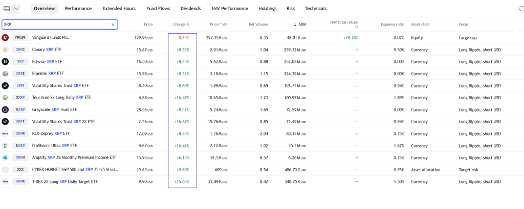Open the XRPC ticker symbol
Image resolution: width=524 pixels, height=209 pixels.
[20, 50]
